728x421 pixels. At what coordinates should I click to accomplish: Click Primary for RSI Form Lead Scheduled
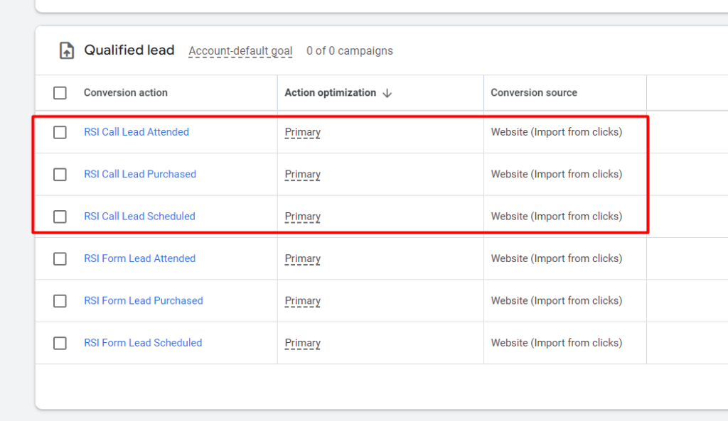pyautogui.click(x=303, y=343)
